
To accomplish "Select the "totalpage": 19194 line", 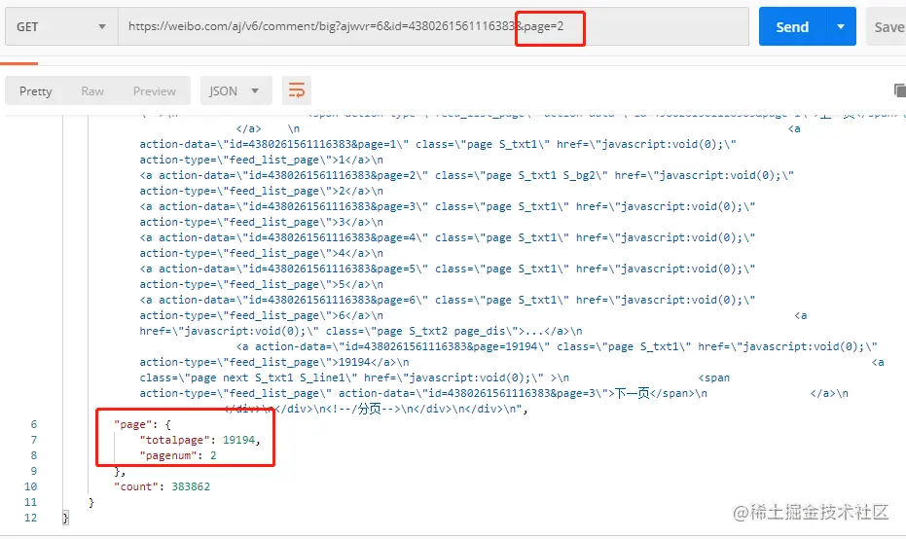I will [x=199, y=440].
